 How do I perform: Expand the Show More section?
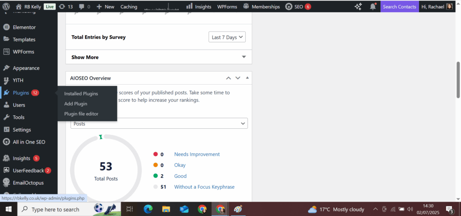click(x=159, y=57)
